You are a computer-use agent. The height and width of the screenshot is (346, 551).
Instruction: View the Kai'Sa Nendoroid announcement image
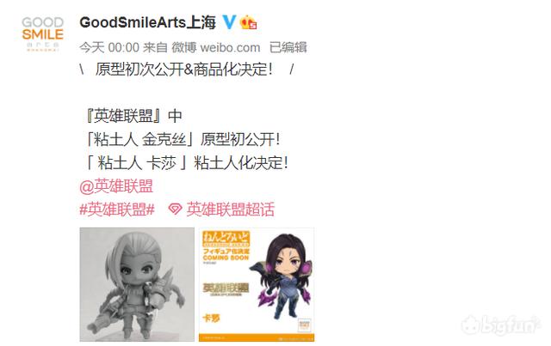click(257, 284)
